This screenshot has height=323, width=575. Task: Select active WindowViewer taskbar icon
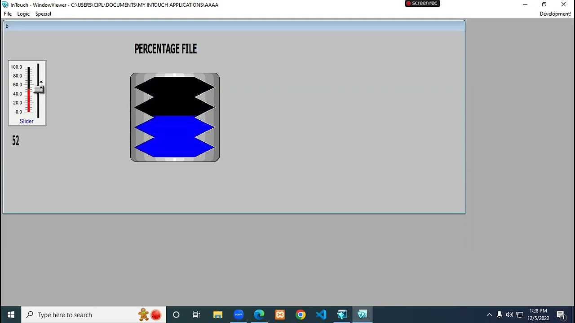[363, 314]
